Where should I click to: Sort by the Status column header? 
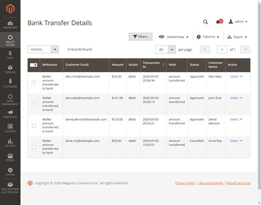pos(197,65)
